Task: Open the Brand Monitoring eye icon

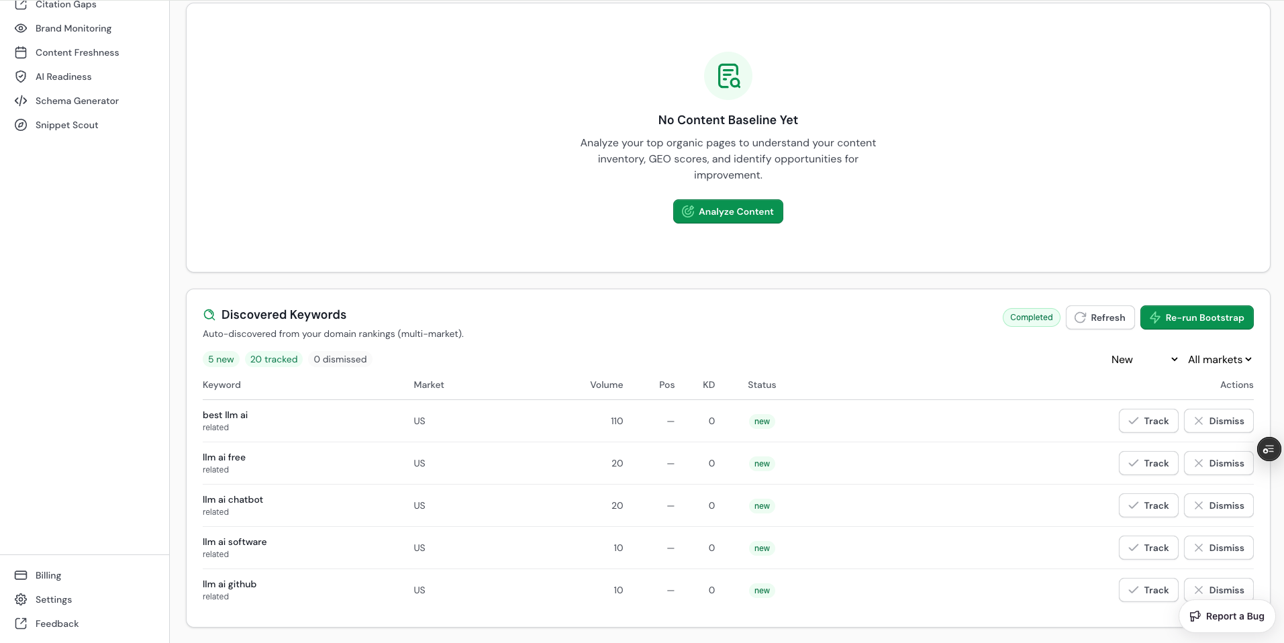Action: [x=21, y=28]
